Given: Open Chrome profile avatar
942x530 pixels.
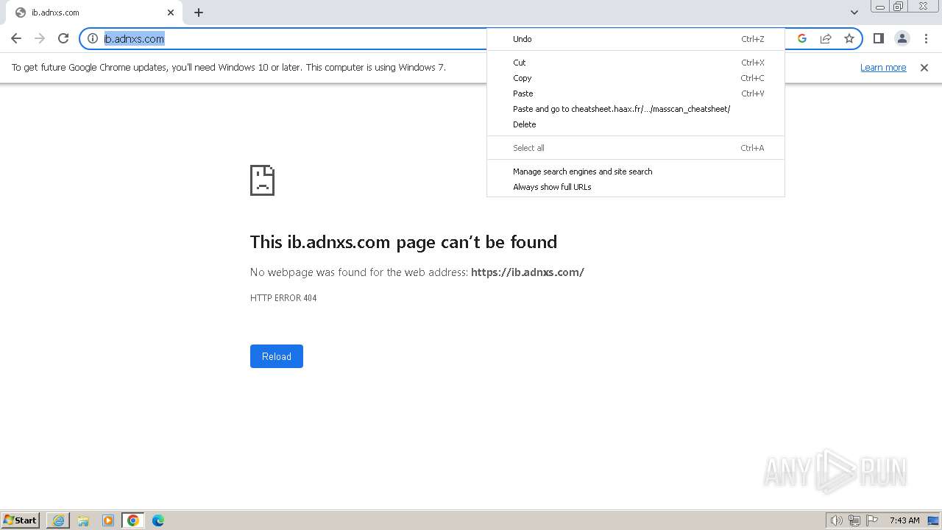Looking at the screenshot, I should (x=902, y=38).
